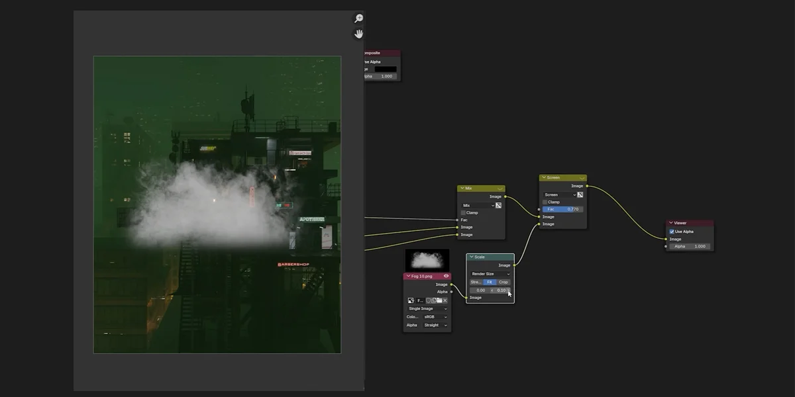Viewport: 795px width, 397px height.
Task: Switch scaling mode to Crop
Action: 503,283
